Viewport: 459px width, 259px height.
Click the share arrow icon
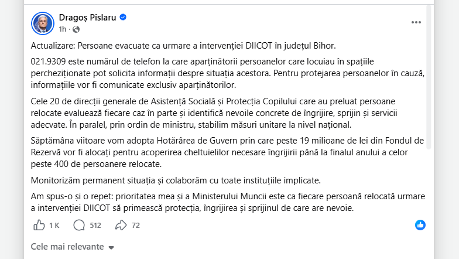[x=121, y=225]
